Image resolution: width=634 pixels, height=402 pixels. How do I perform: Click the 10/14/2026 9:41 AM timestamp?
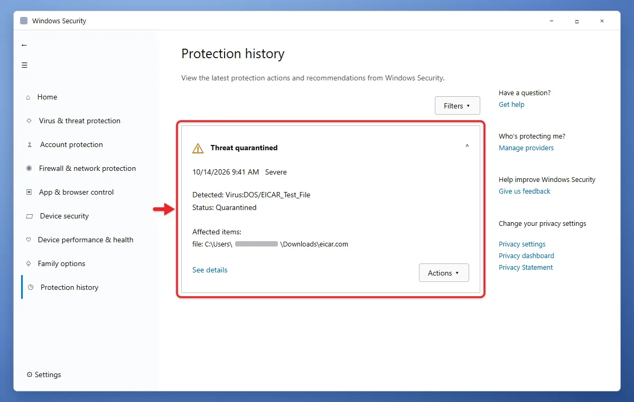pyautogui.click(x=226, y=172)
